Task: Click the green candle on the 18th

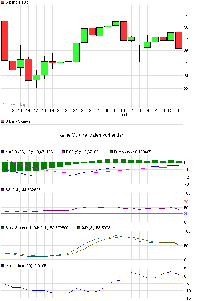Action: 45,69
